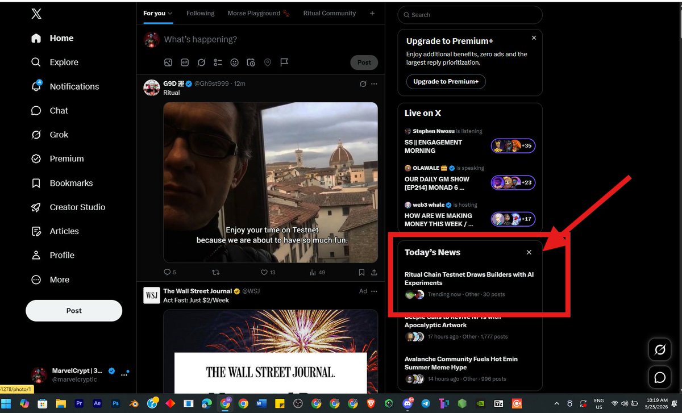Screen dimensions: 682x413
Task: Open floating chat messages button
Action: (660, 377)
